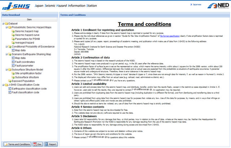The height and width of the screenshot is (148, 231).
Task: Switch language via Japanese link
Action: tap(197, 5)
